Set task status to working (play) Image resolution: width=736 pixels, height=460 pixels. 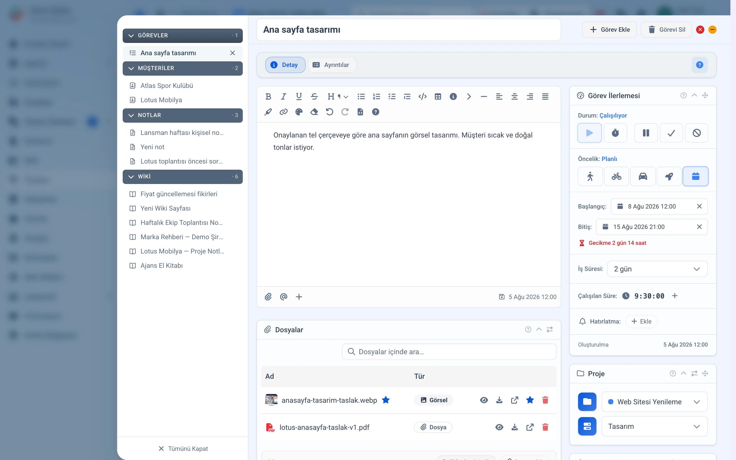point(589,133)
